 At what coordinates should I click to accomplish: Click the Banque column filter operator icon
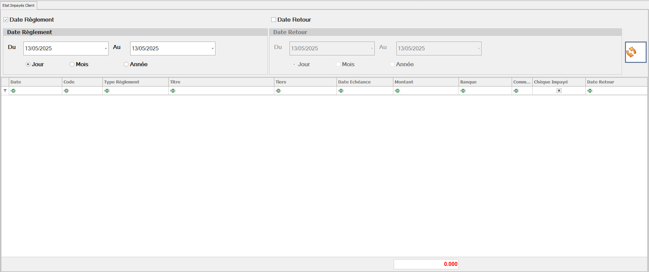[x=463, y=91]
